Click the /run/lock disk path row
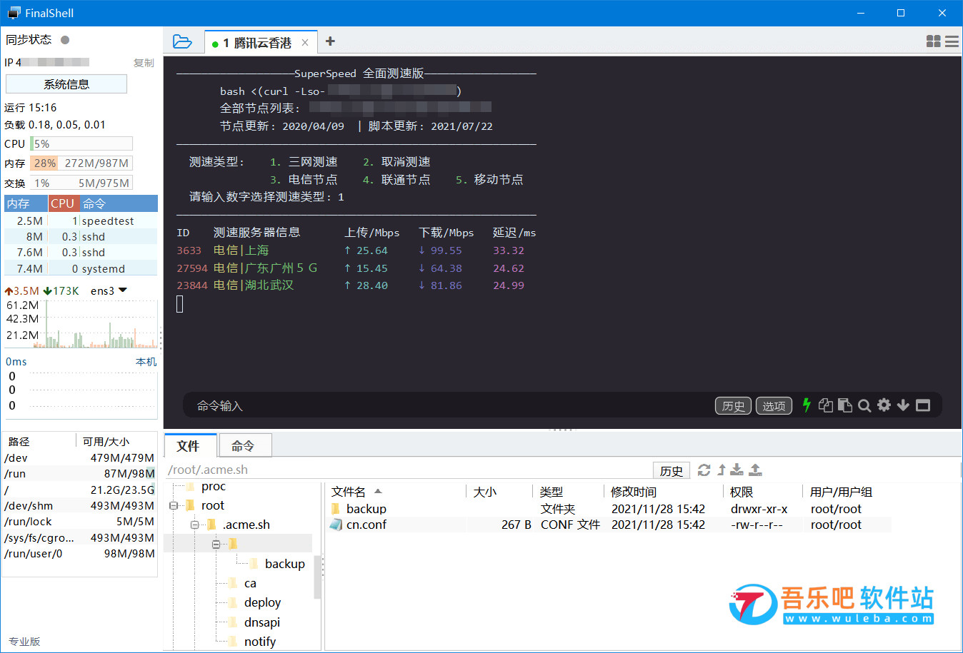963x653 pixels. pos(79,522)
